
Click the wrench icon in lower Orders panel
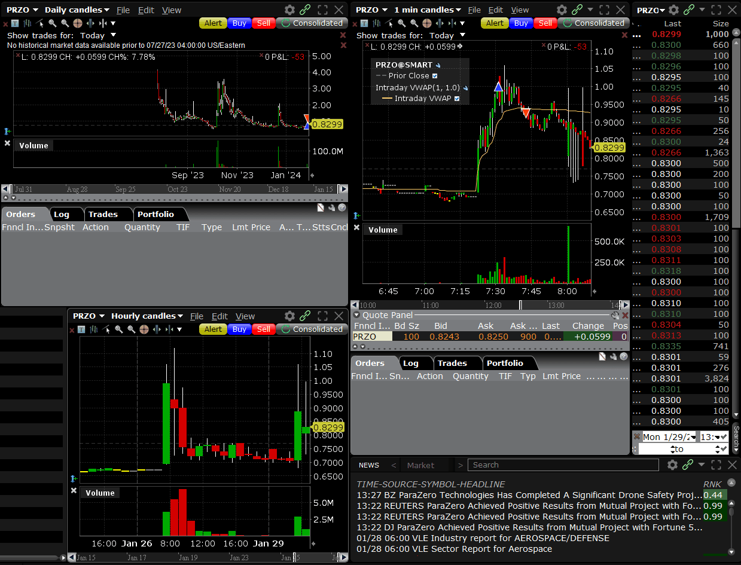coord(614,356)
